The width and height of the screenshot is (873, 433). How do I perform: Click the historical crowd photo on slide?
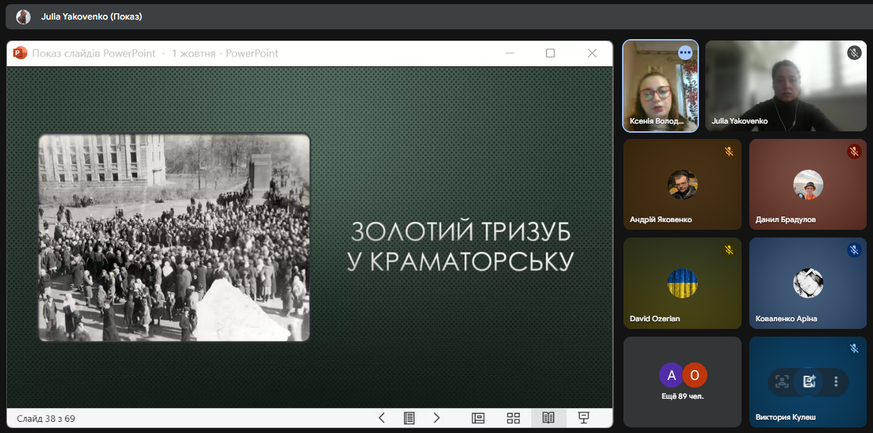point(173,237)
